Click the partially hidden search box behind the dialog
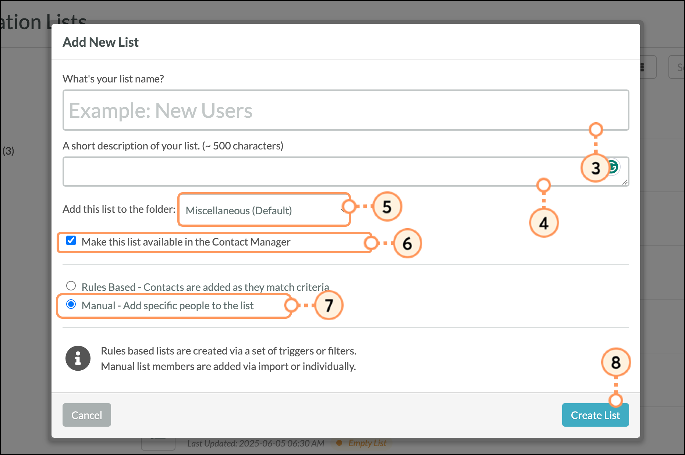This screenshot has height=455, width=685. [x=678, y=67]
